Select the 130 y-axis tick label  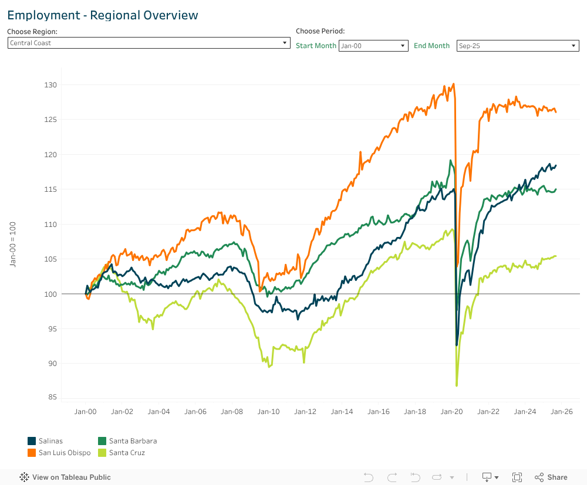click(50, 85)
